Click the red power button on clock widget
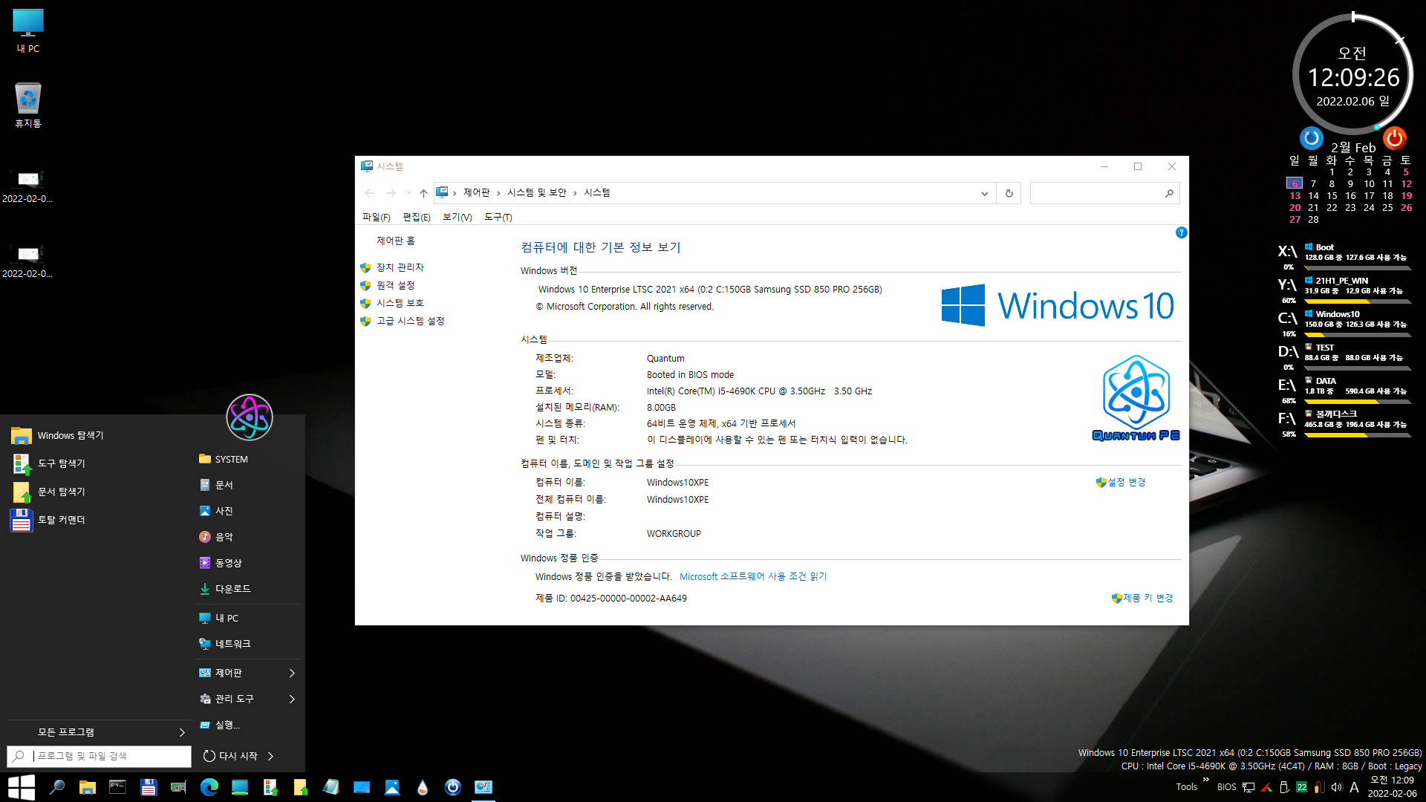 [x=1395, y=138]
